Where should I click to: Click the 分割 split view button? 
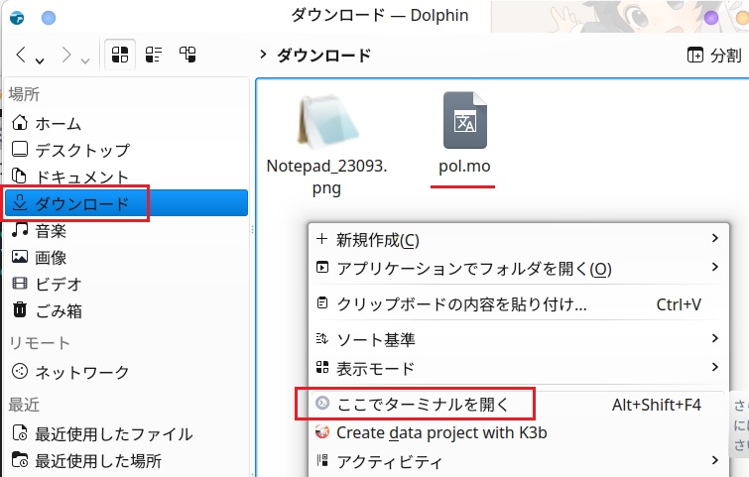(x=713, y=56)
